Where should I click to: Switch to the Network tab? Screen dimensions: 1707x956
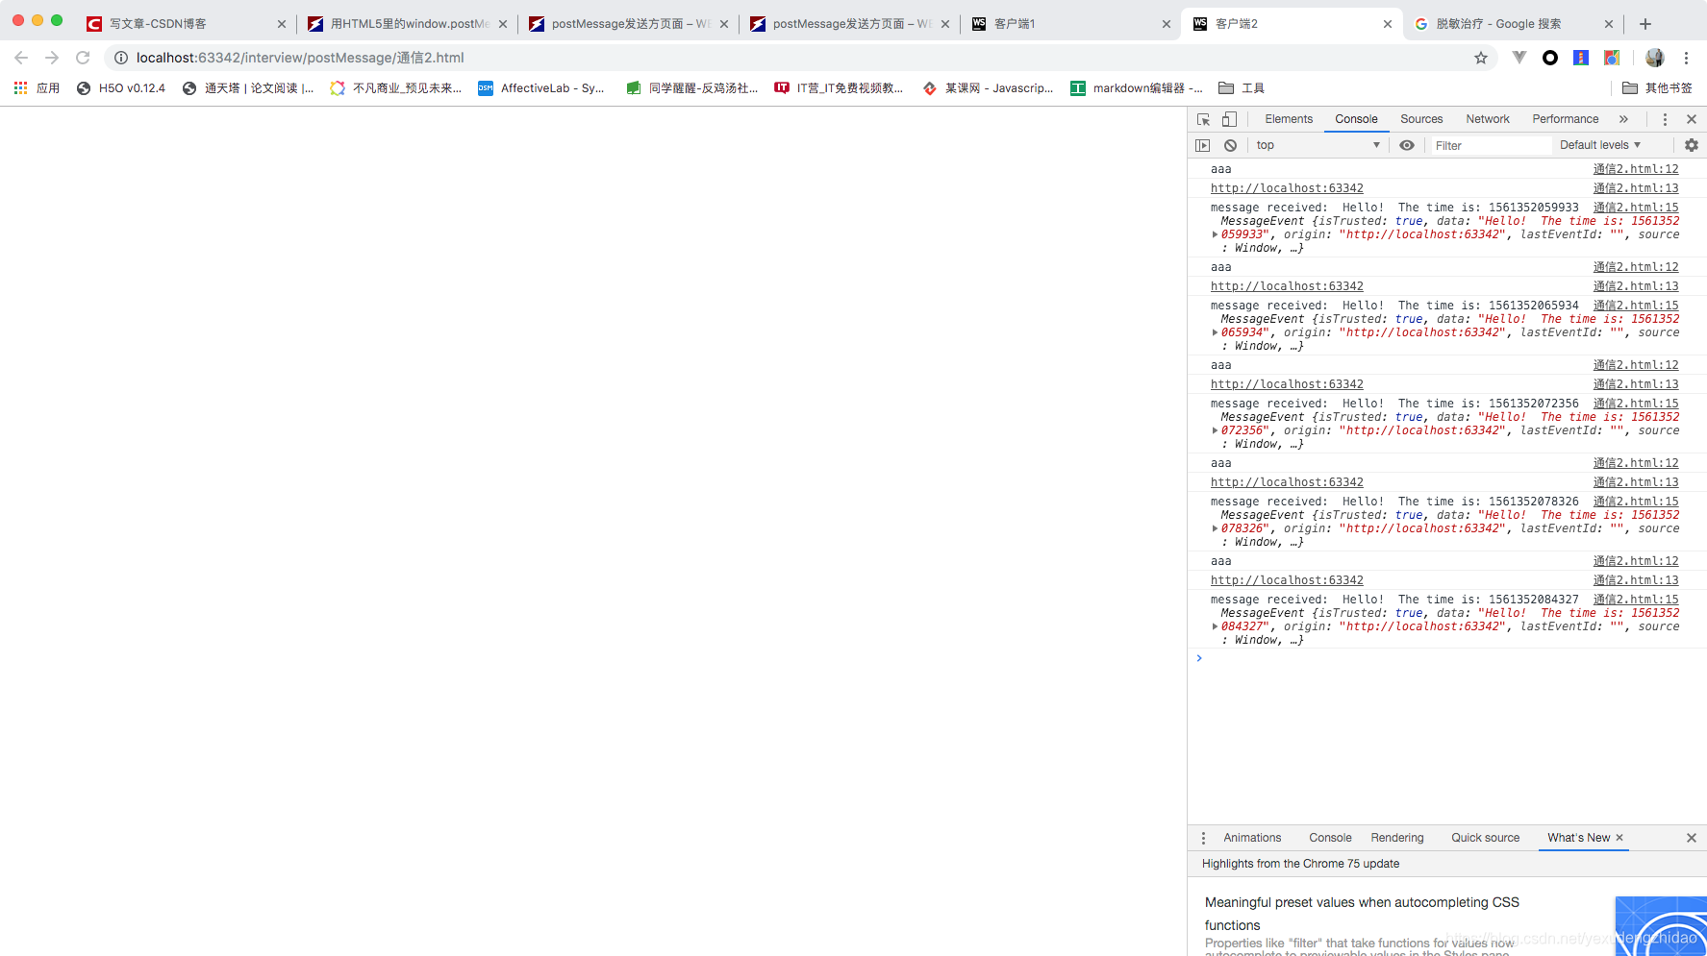pyautogui.click(x=1488, y=119)
